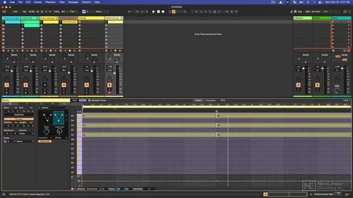Toggle track 5 activator button
The height and width of the screenshot is (198, 353).
point(87,85)
